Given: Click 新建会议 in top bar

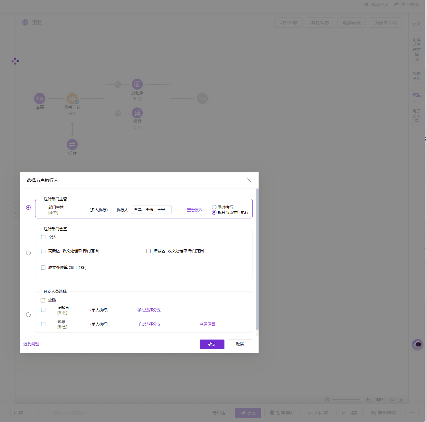Looking at the screenshot, I should 376,5.
